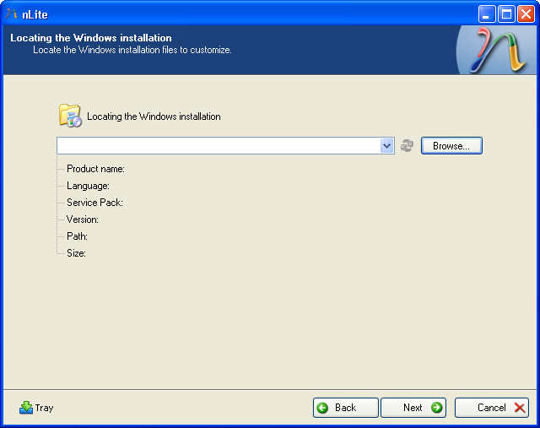Cancel the nLite wizard
The width and height of the screenshot is (540, 428).
[492, 408]
